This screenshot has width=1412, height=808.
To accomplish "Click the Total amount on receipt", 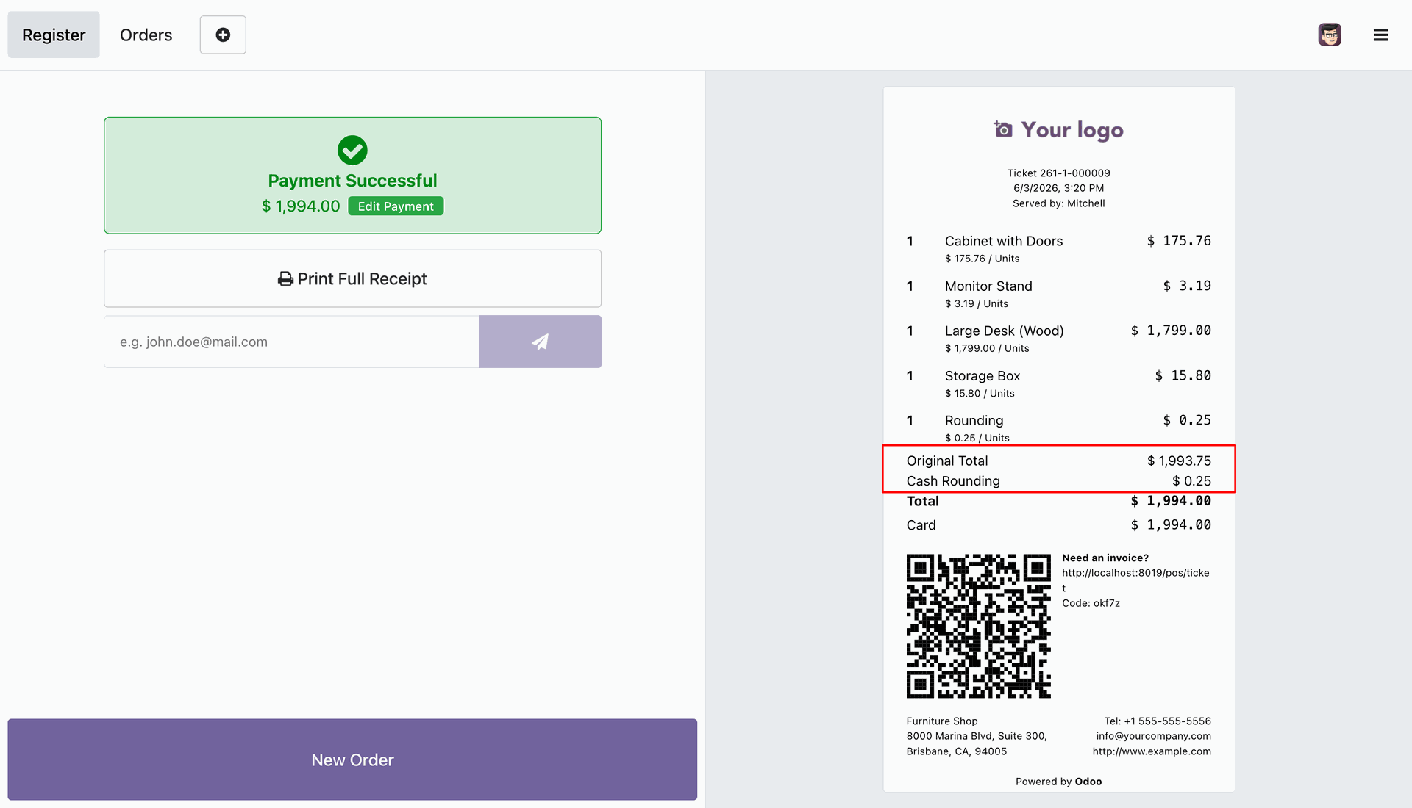I will click(x=1171, y=501).
